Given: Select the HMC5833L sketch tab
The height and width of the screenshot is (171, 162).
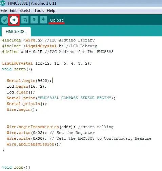Looking at the screenshot, I should [16, 32].
